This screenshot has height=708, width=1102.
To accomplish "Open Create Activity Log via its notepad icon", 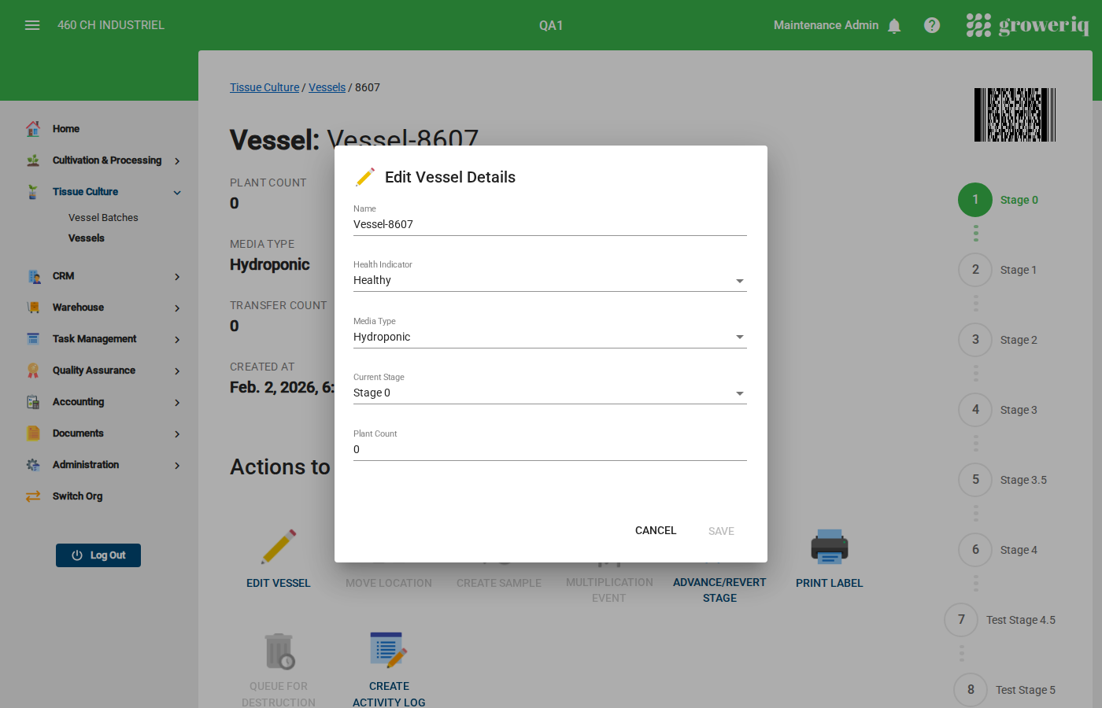I will click(x=389, y=650).
